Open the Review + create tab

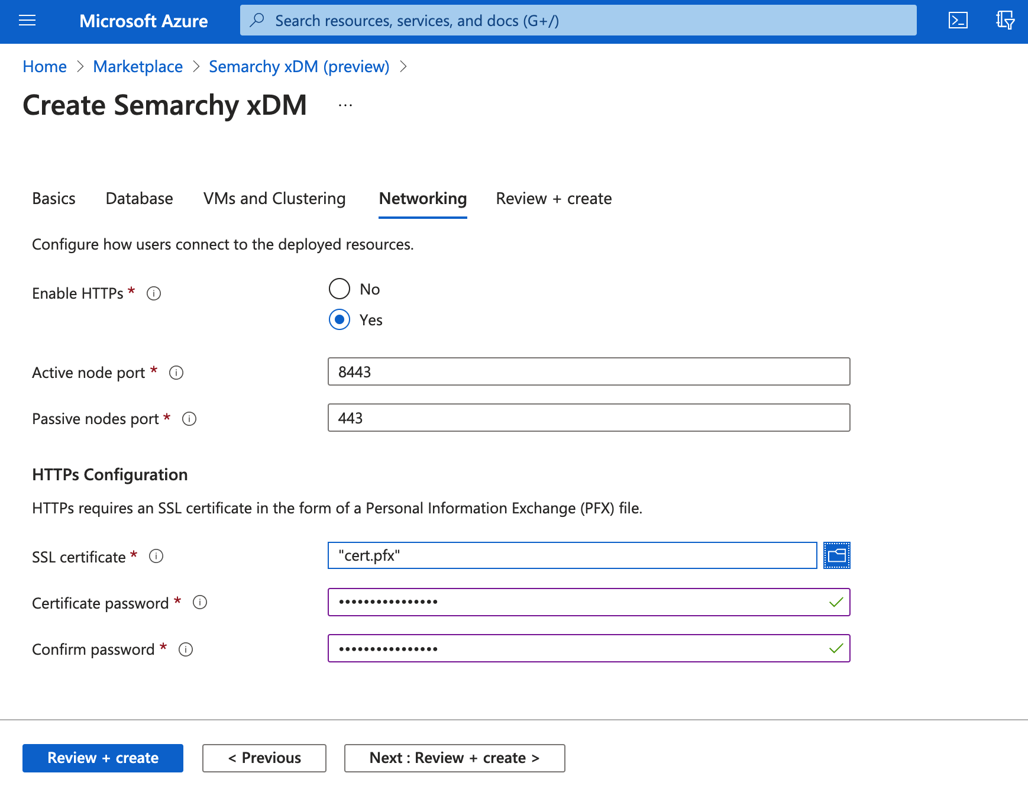tap(554, 199)
